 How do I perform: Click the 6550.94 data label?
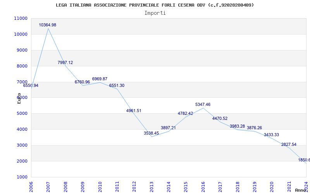click(31, 85)
